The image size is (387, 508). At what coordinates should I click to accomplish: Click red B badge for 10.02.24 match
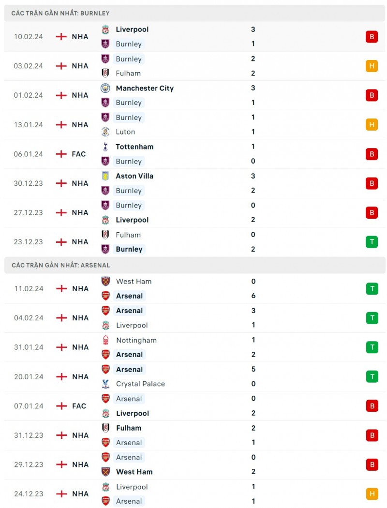pos(372,37)
